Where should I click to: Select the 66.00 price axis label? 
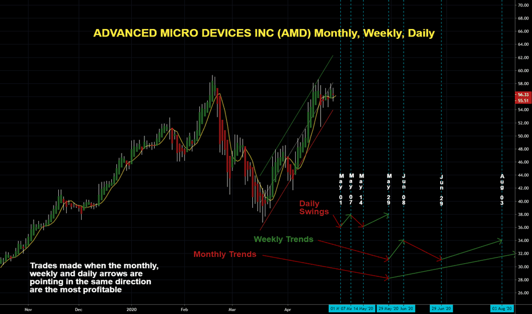pyautogui.click(x=523, y=31)
